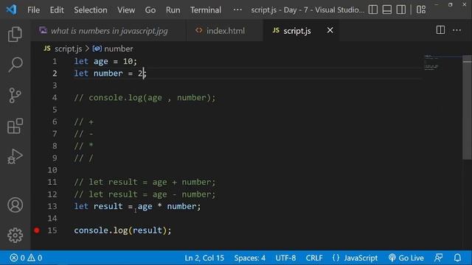Click the vertical editor scrollbar thumb
Image resolution: width=472 pixels, height=265 pixels.
[x=467, y=107]
